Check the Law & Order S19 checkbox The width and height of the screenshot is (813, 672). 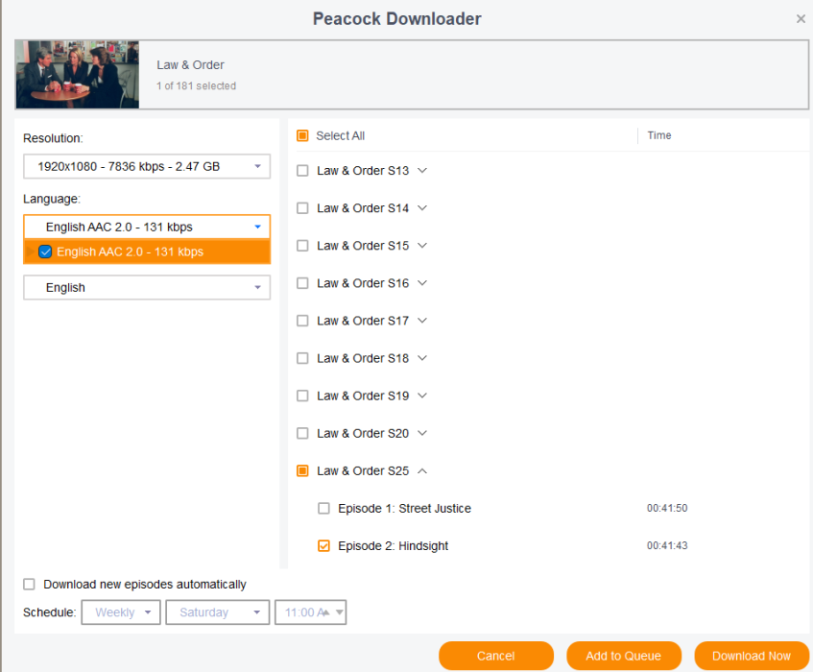coord(302,396)
